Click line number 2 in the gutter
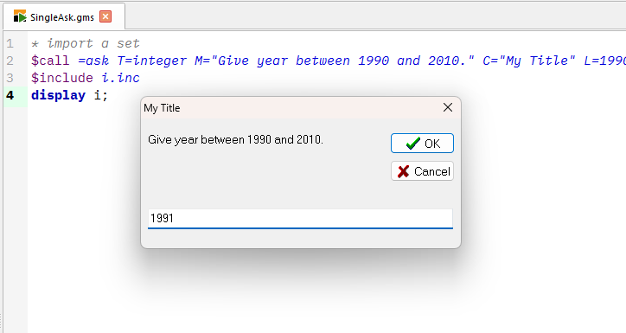 (x=10, y=61)
